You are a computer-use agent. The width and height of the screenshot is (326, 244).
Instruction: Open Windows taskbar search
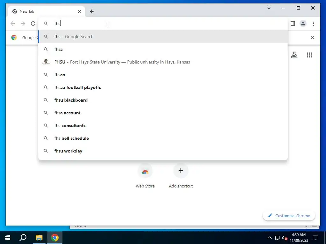click(x=23, y=238)
